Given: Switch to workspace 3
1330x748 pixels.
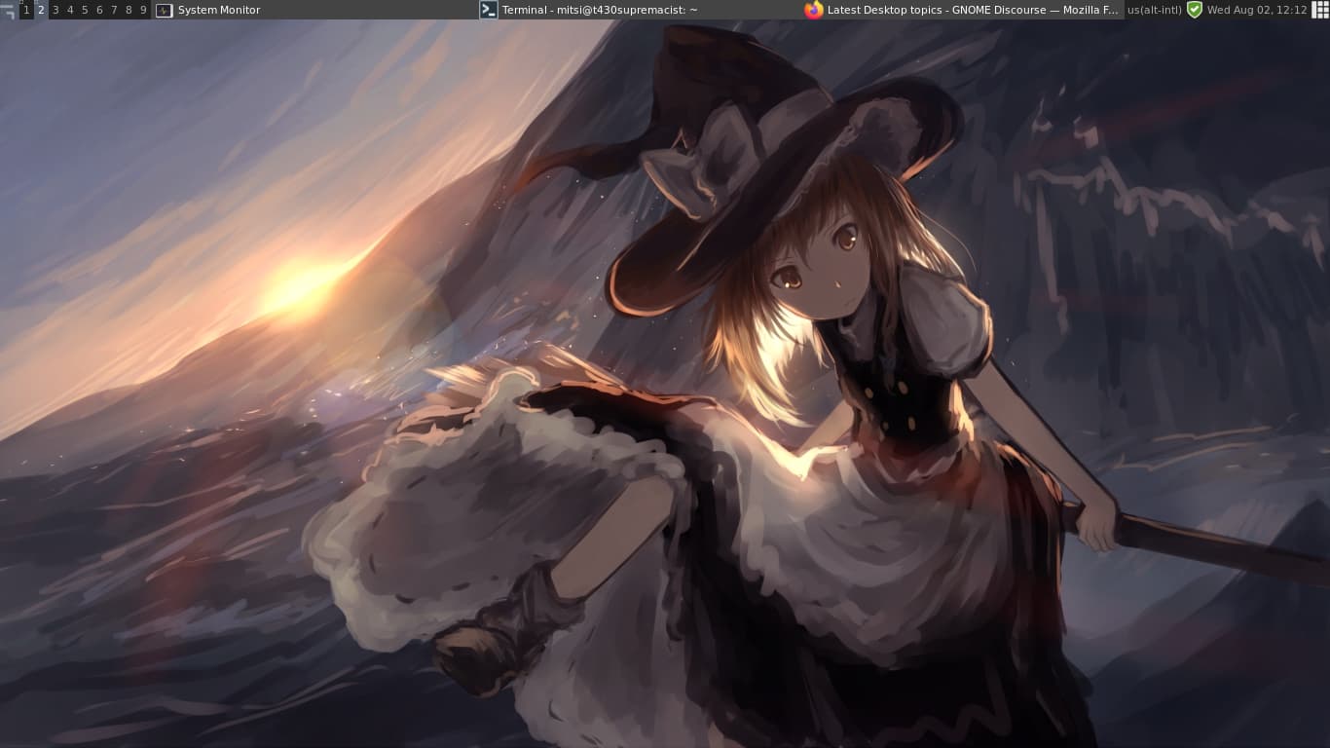Looking at the screenshot, I should pos(55,10).
